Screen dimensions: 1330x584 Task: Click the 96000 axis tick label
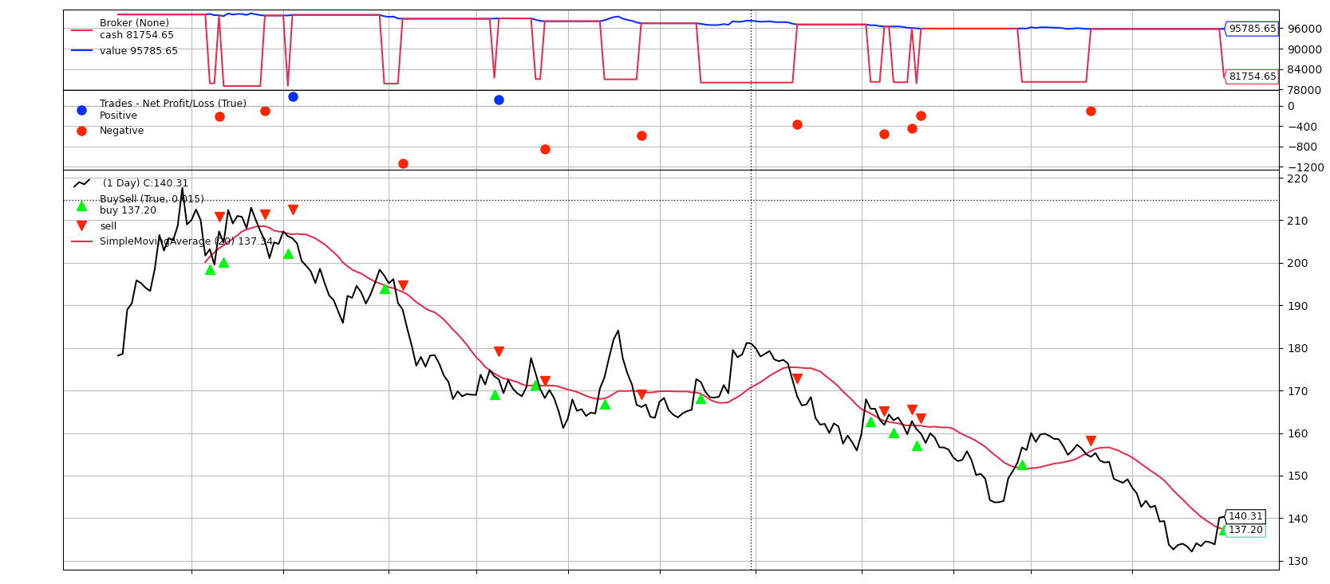1304,29
